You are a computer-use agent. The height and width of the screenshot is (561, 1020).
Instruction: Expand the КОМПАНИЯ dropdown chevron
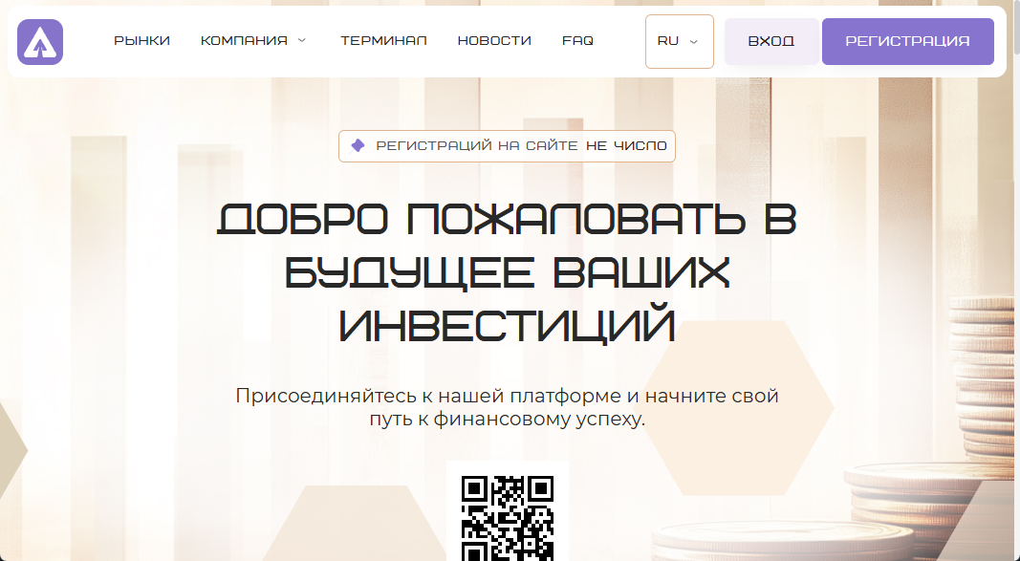(302, 41)
